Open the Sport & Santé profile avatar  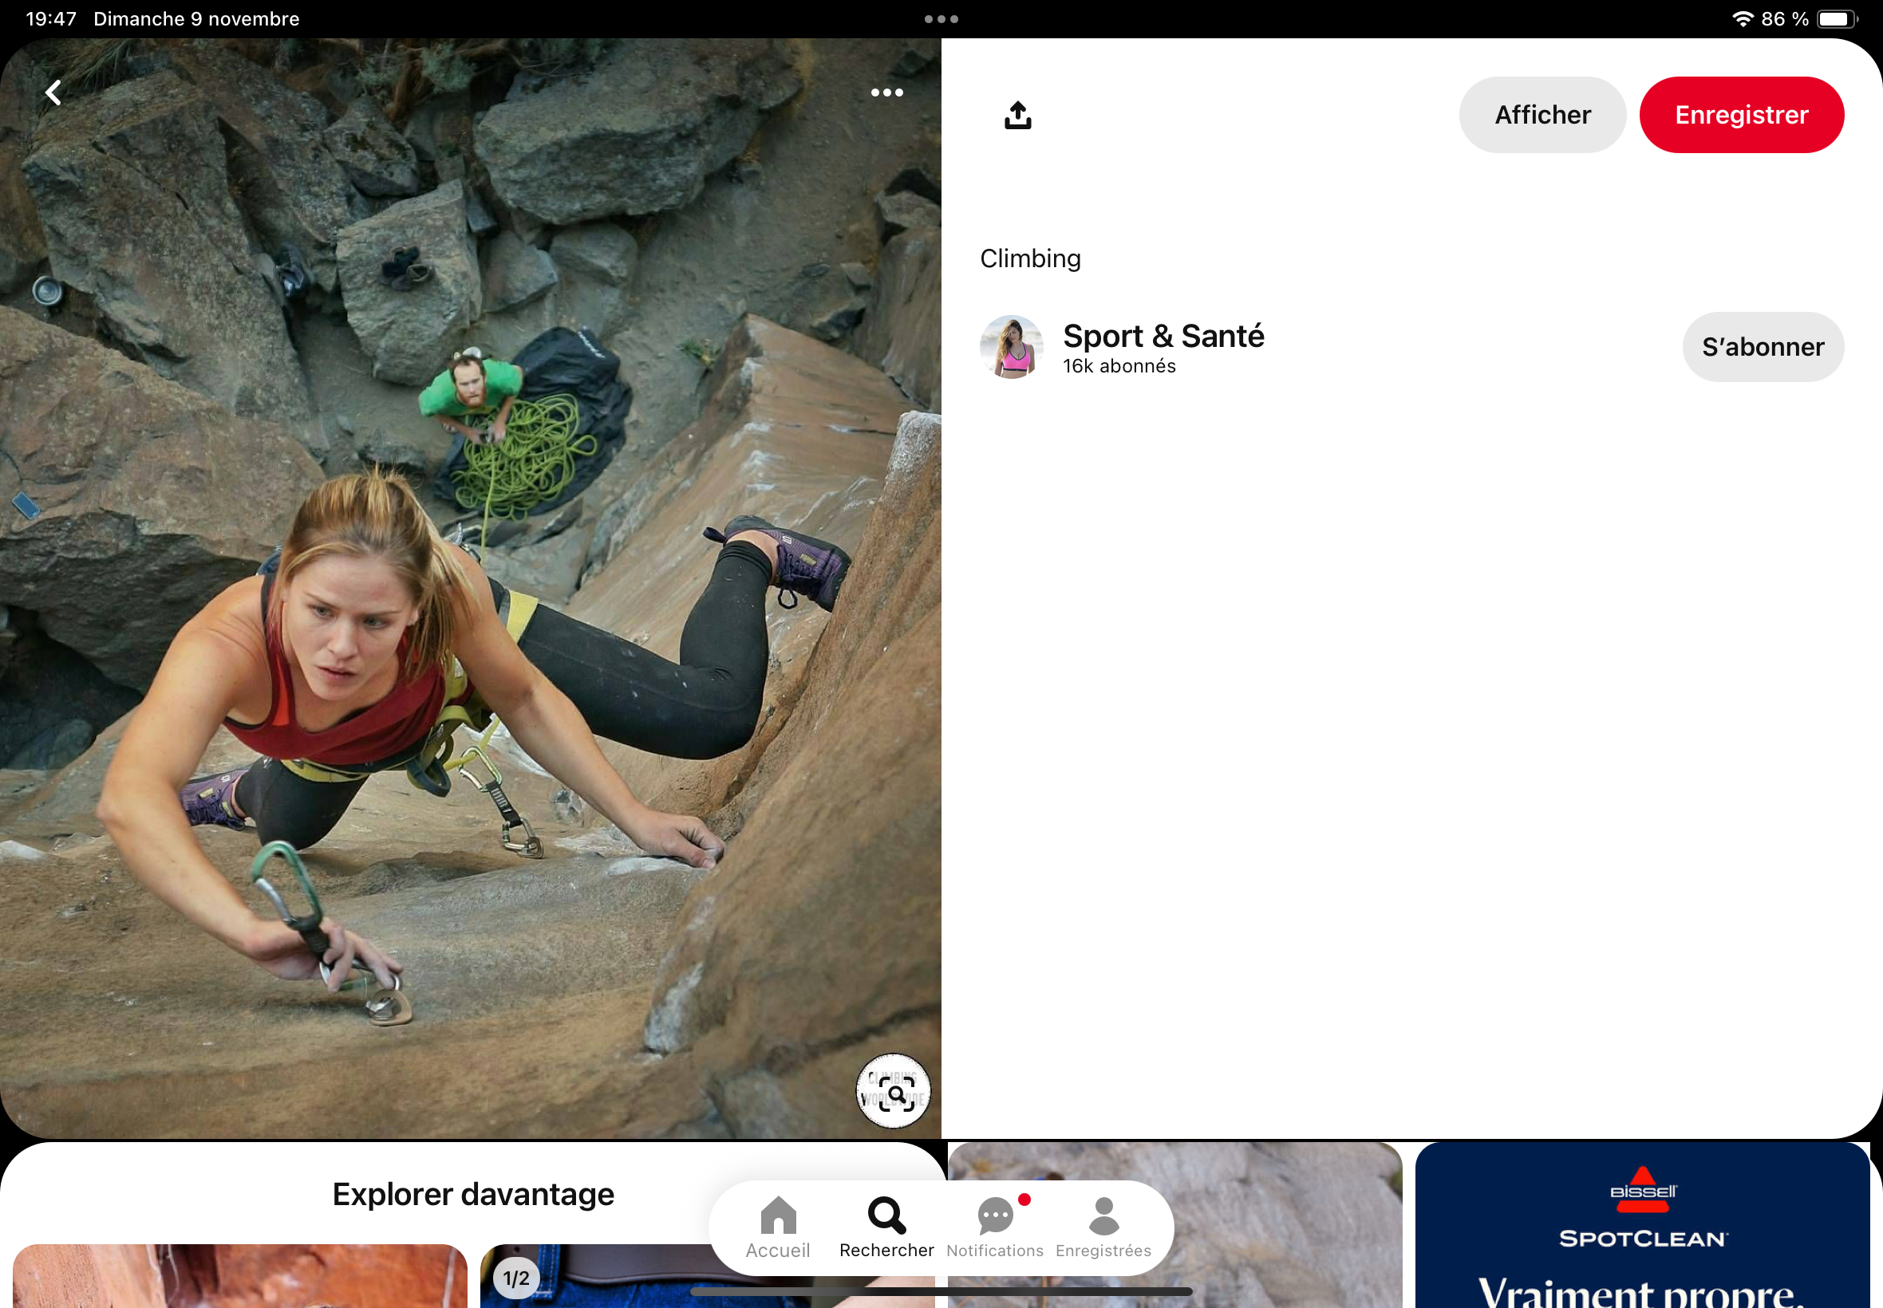click(1012, 347)
